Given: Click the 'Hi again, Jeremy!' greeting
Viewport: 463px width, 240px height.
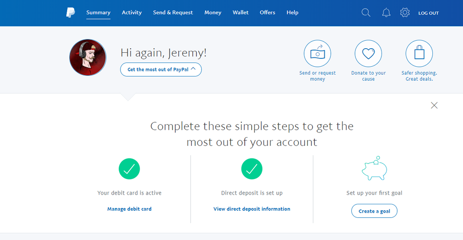Looking at the screenshot, I should 164,53.
